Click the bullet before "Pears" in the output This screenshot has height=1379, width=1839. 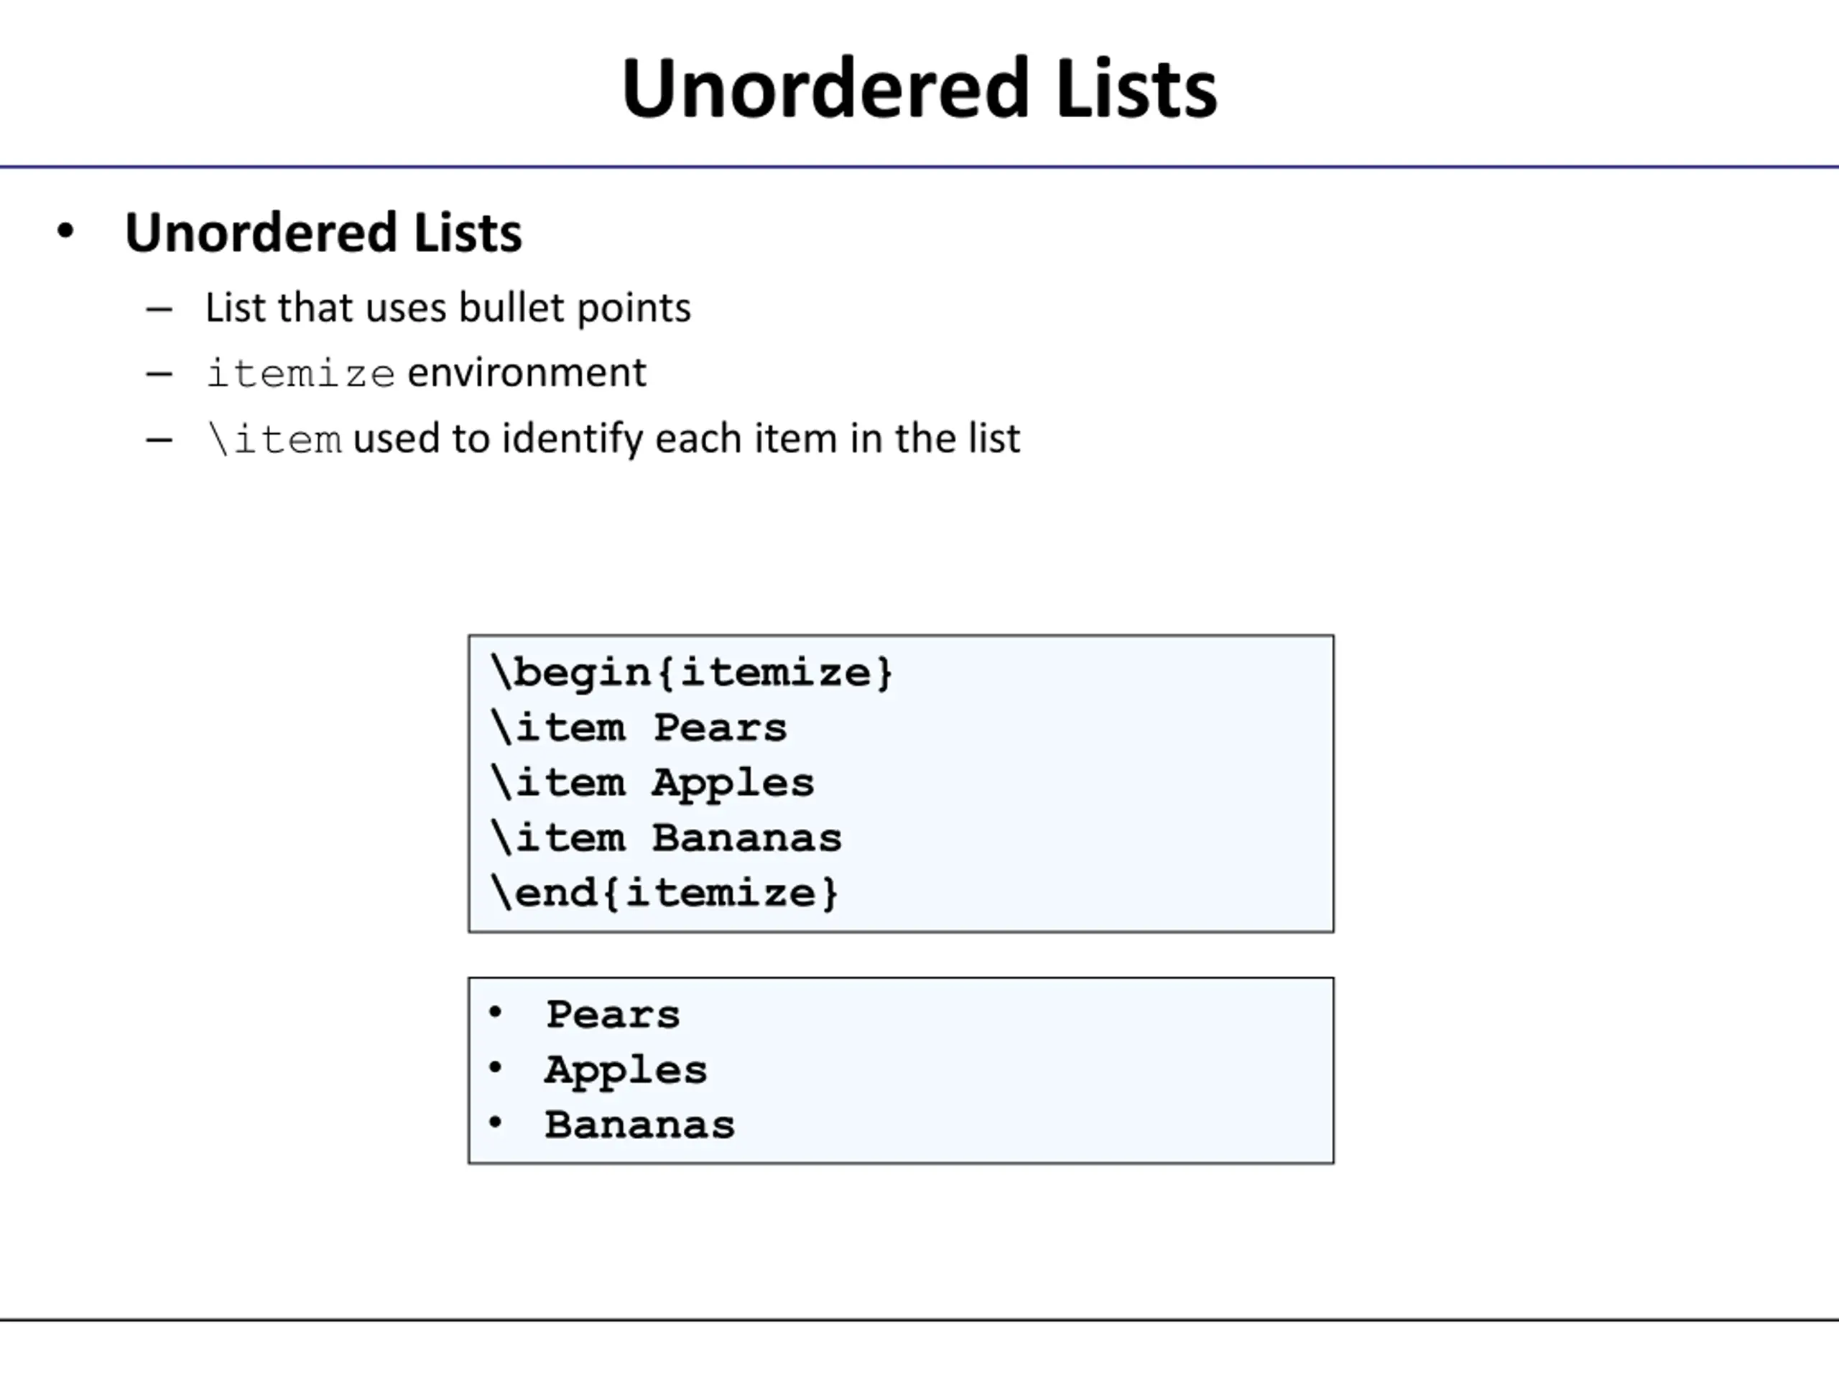pos(496,1013)
